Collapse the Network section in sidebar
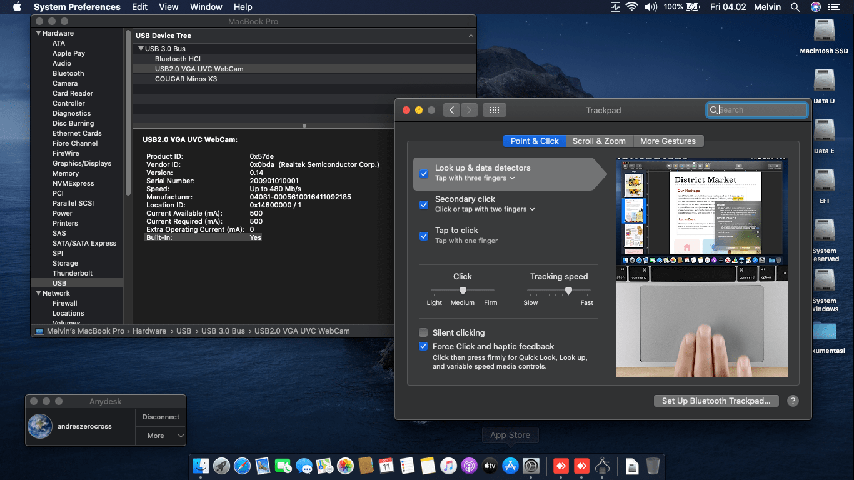The height and width of the screenshot is (480, 854). tap(39, 293)
